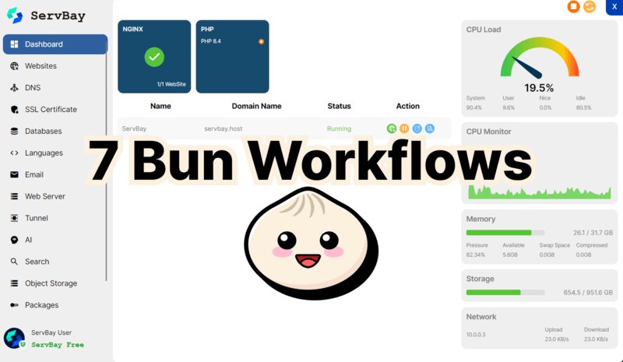Go to DNS in the sidebar
Image resolution: width=623 pixels, height=362 pixels.
coord(32,88)
